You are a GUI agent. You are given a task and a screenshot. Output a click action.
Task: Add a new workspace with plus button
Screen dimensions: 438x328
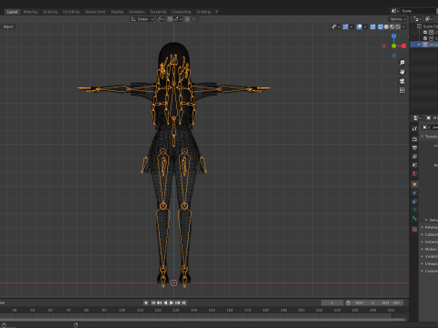216,12
